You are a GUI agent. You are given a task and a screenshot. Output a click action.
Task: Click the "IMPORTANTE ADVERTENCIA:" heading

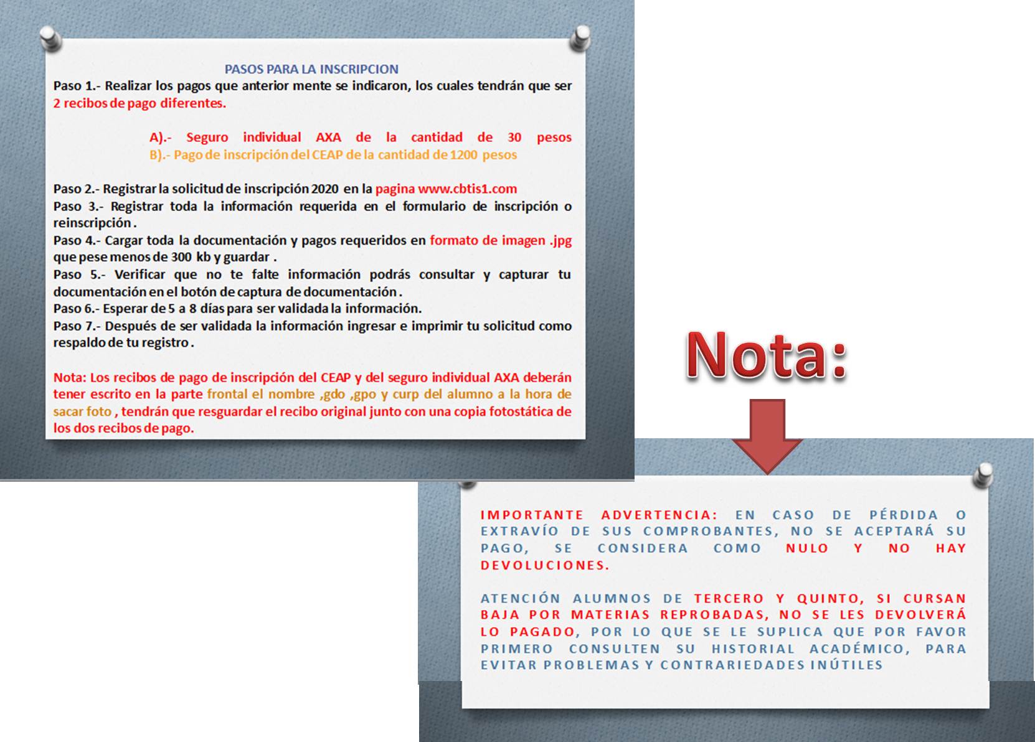[599, 515]
